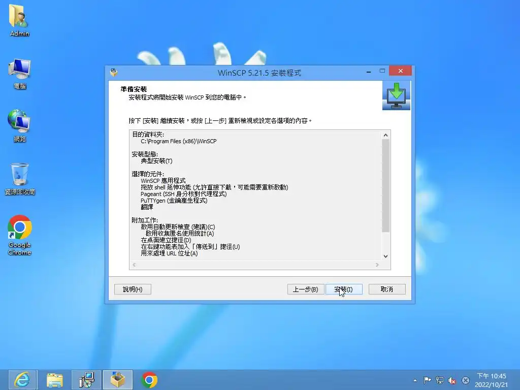Open the Admin folder on desktop

click(19, 20)
